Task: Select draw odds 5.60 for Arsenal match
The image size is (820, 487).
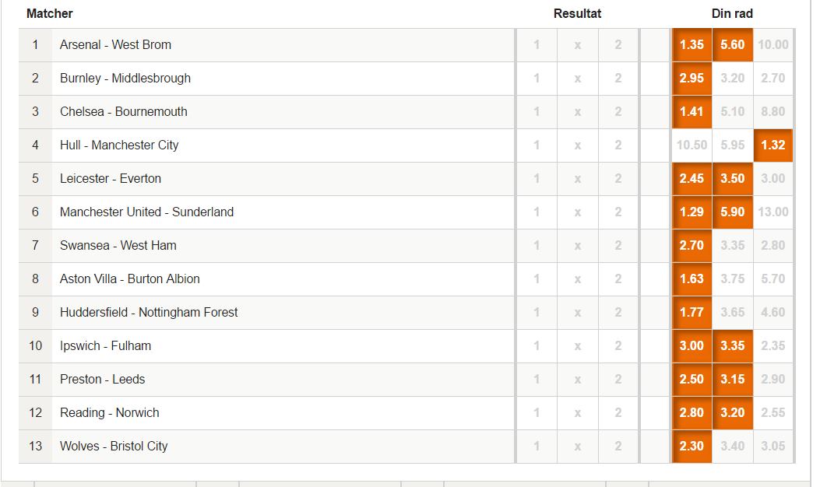Action: pos(732,45)
